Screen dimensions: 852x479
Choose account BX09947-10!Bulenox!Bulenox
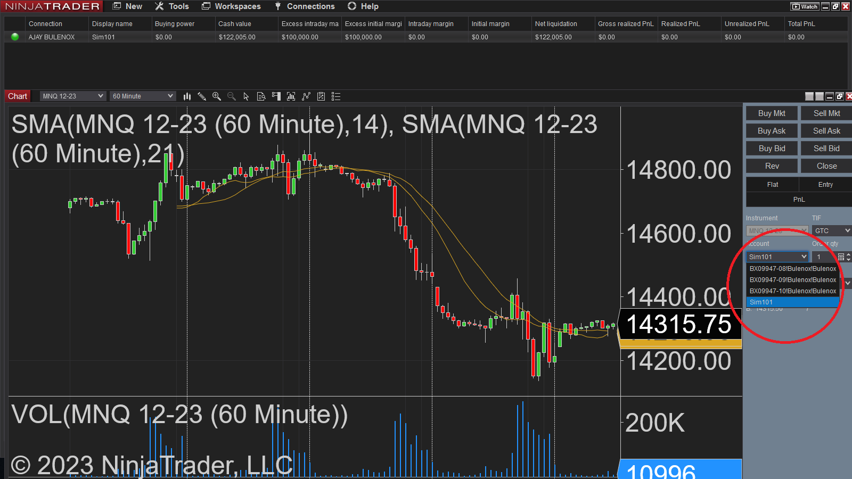tap(793, 291)
